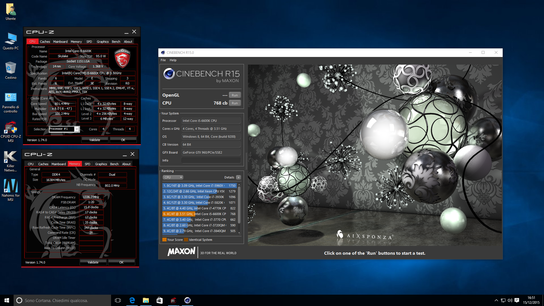544x306 pixels.
Task: Click the Info input field in Cinebench
Action: coord(211,160)
